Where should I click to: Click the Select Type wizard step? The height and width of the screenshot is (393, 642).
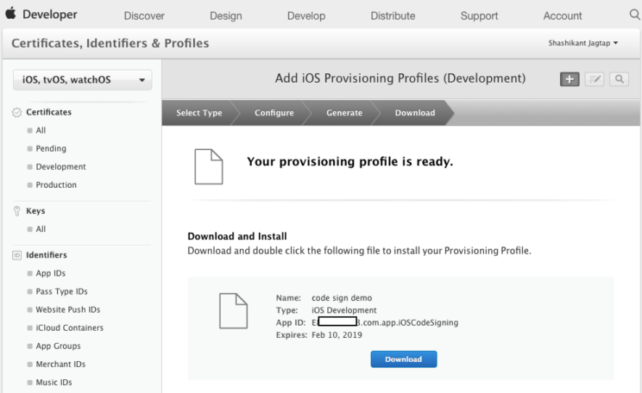tap(199, 113)
